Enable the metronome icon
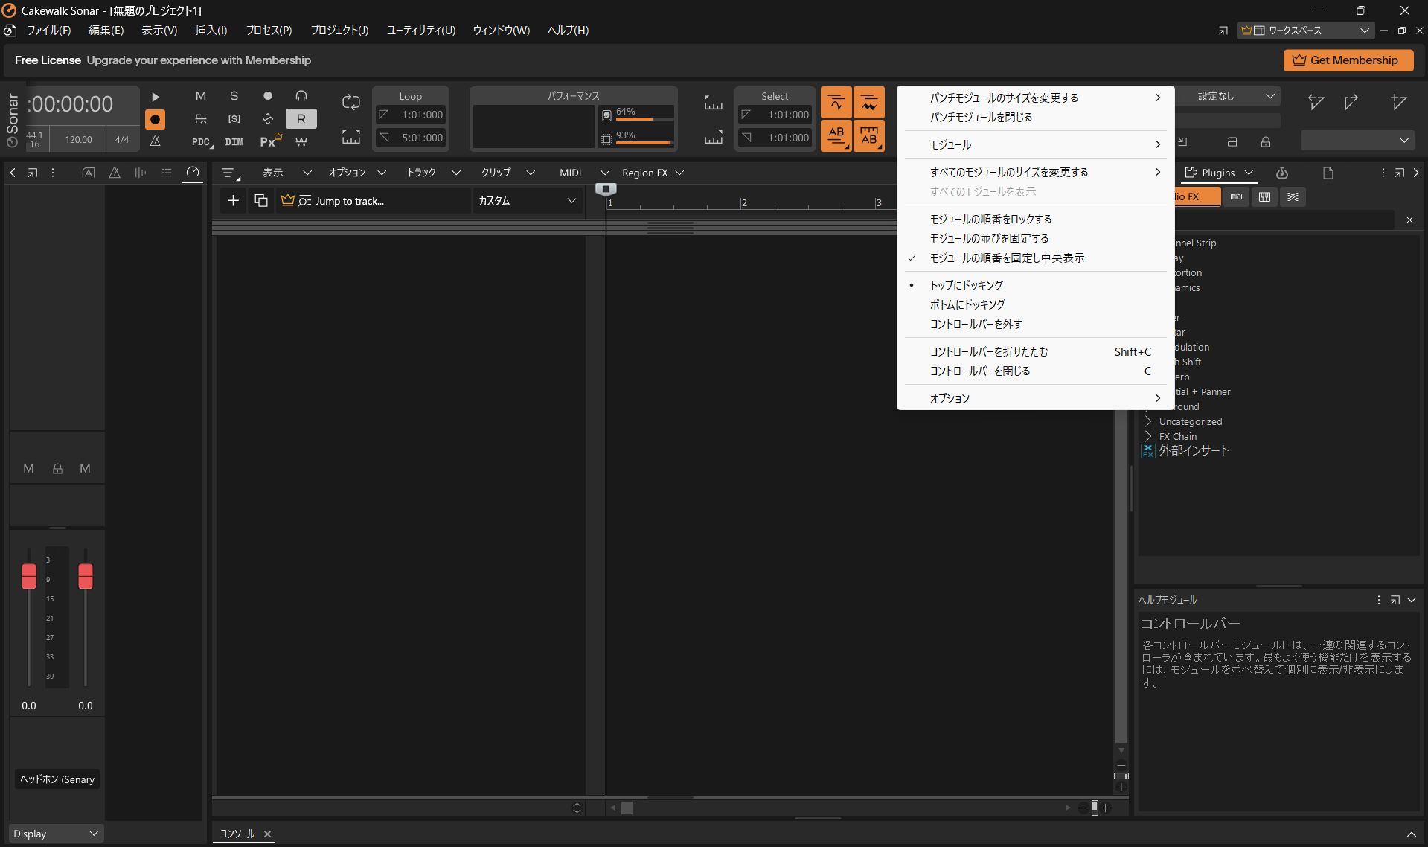 pyautogui.click(x=155, y=141)
